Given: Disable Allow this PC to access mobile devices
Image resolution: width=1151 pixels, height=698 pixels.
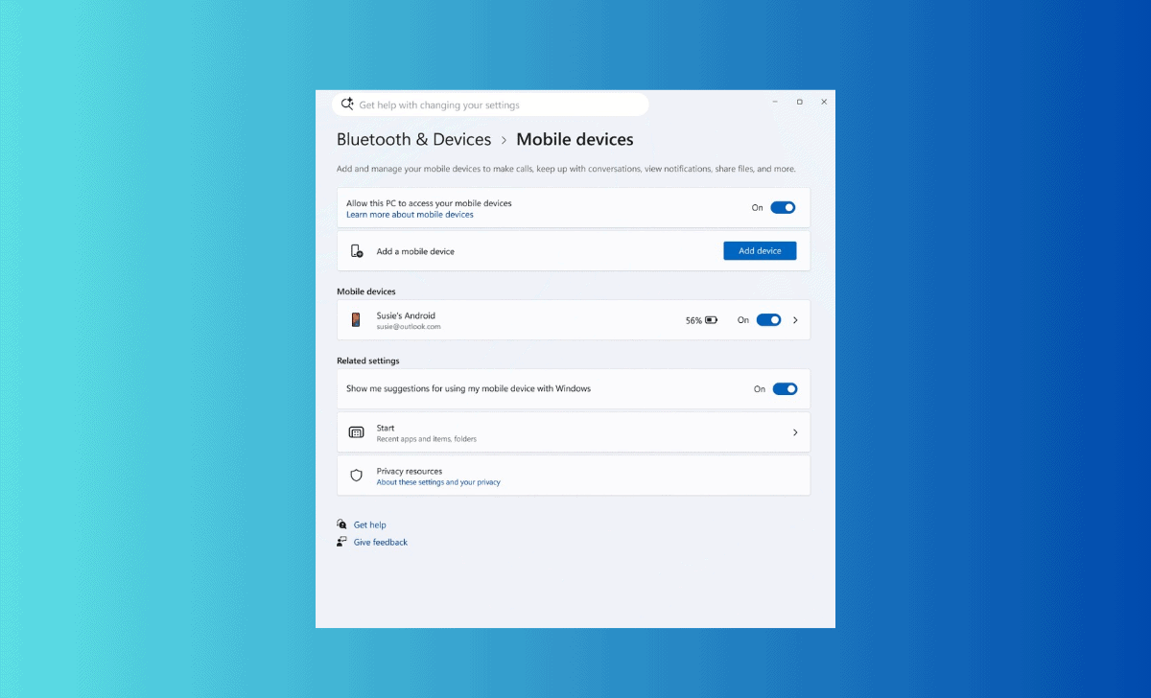Looking at the screenshot, I should (783, 207).
